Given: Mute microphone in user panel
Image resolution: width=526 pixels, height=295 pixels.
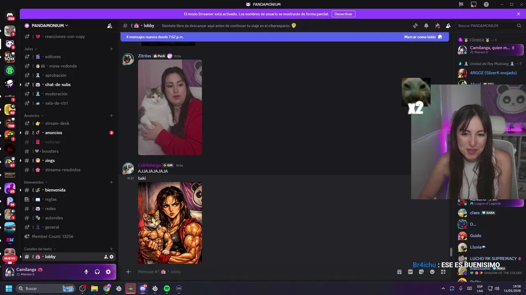Looking at the screenshot, I should tap(86, 272).
